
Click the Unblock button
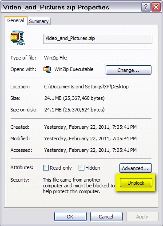(x=136, y=183)
